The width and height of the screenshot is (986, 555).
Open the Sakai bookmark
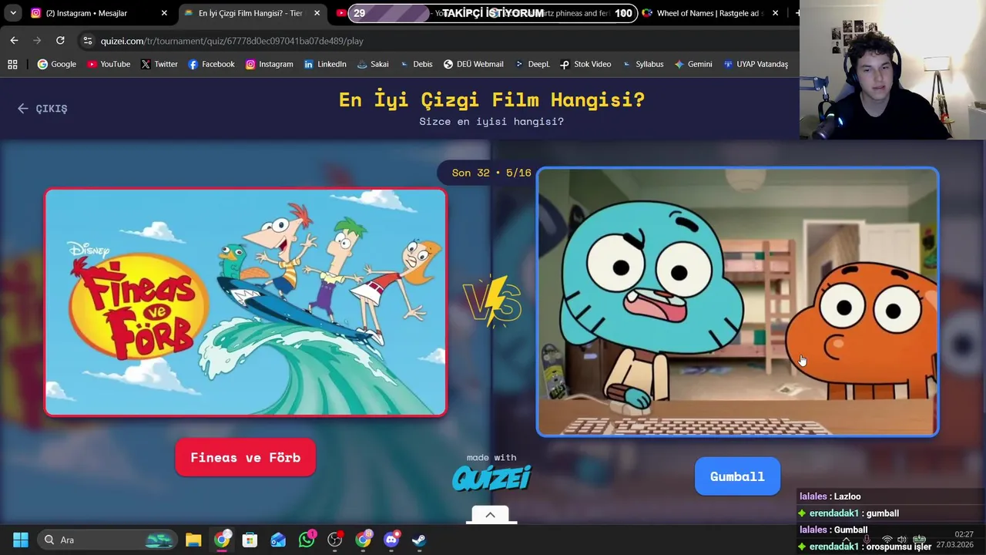pyautogui.click(x=372, y=64)
